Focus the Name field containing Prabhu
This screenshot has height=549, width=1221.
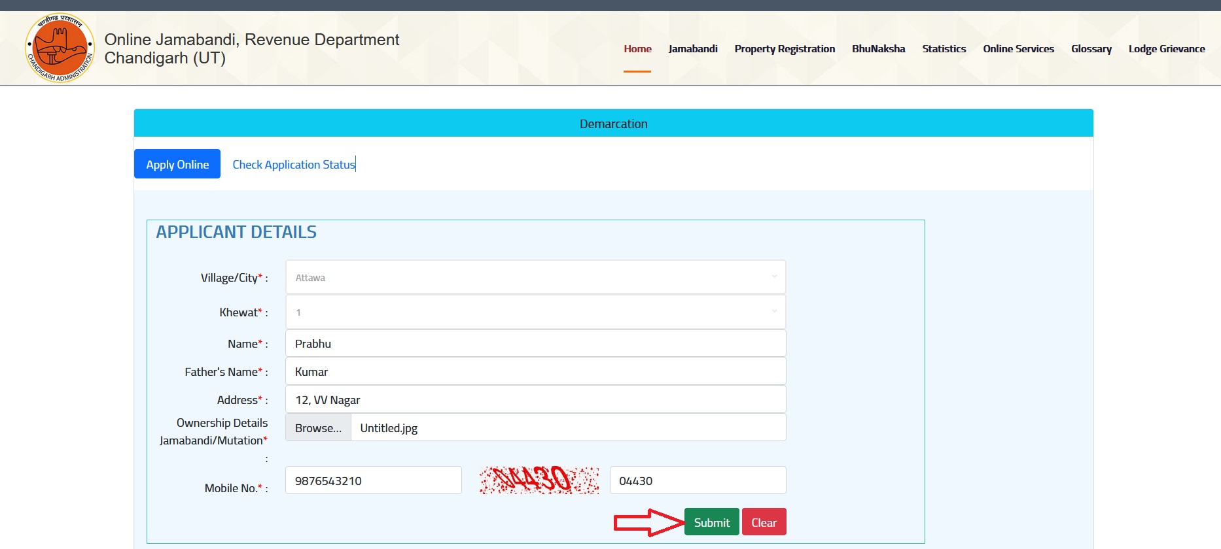[535, 344]
